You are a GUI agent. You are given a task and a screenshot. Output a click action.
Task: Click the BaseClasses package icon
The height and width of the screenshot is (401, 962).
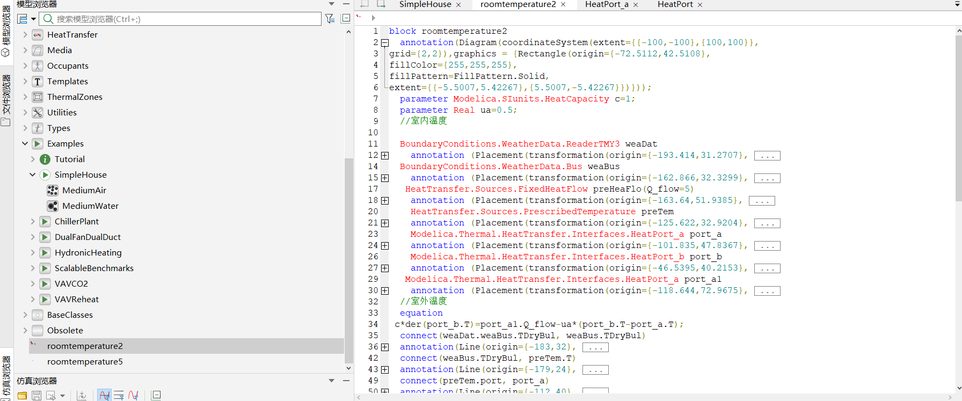tap(38, 315)
